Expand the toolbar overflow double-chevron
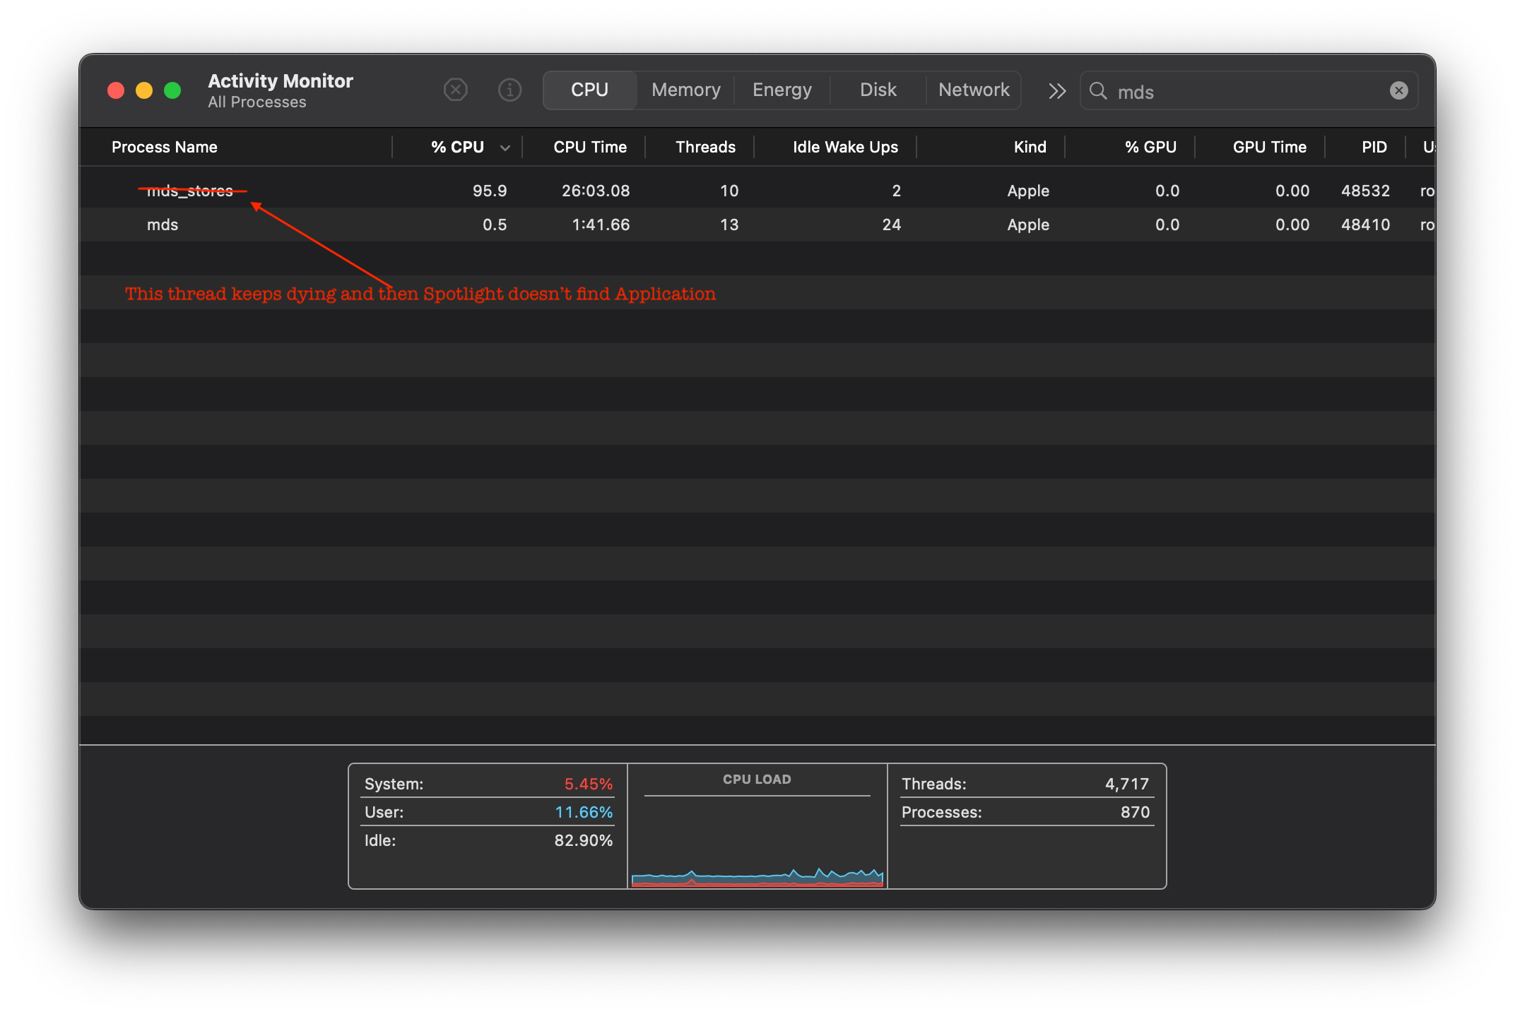Screen dimensions: 1515x1014 point(1057,91)
